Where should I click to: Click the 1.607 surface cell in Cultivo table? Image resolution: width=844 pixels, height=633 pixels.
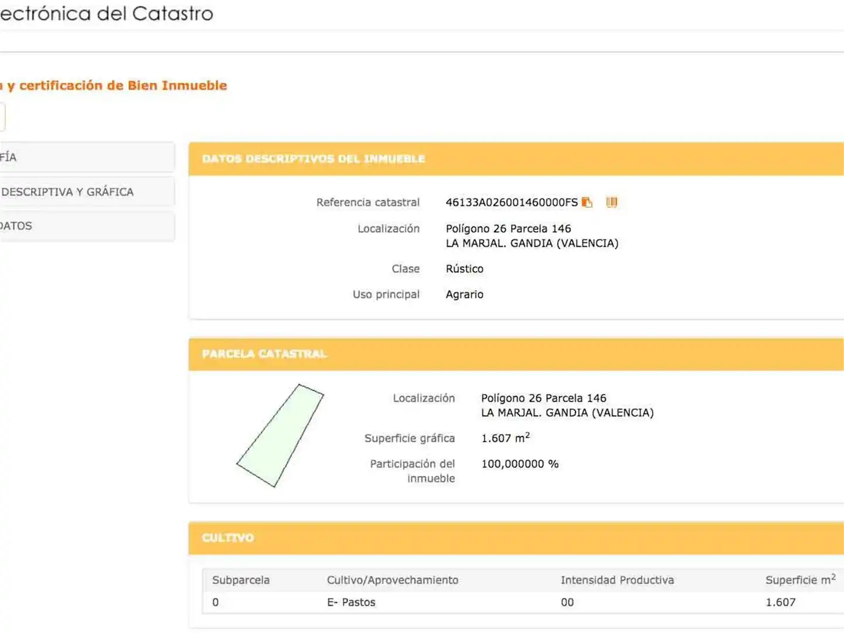coord(781,602)
